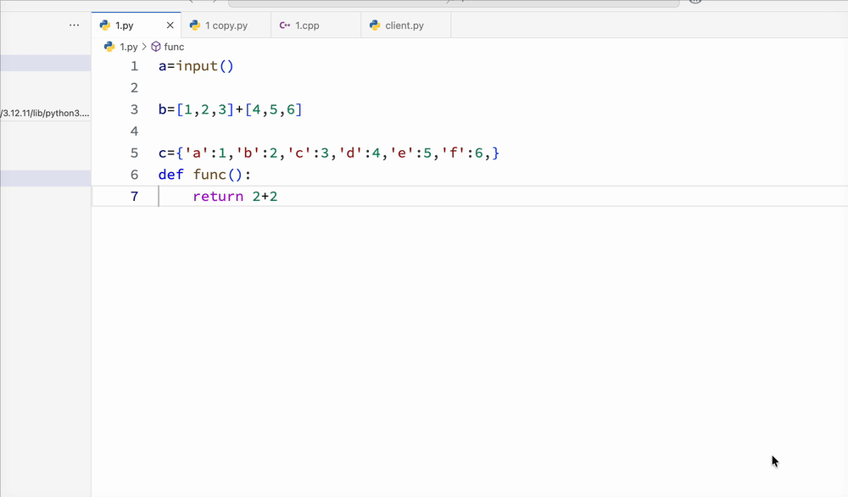This screenshot has width=848, height=497.
Task: Click the Python icon on 1 copy.py tab
Action: point(195,25)
